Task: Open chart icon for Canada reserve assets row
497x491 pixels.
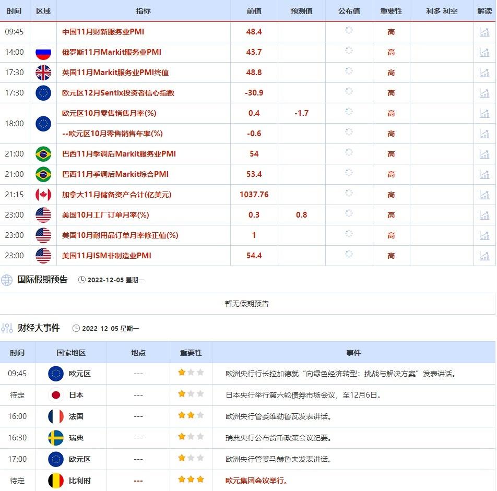Action: [x=484, y=195]
